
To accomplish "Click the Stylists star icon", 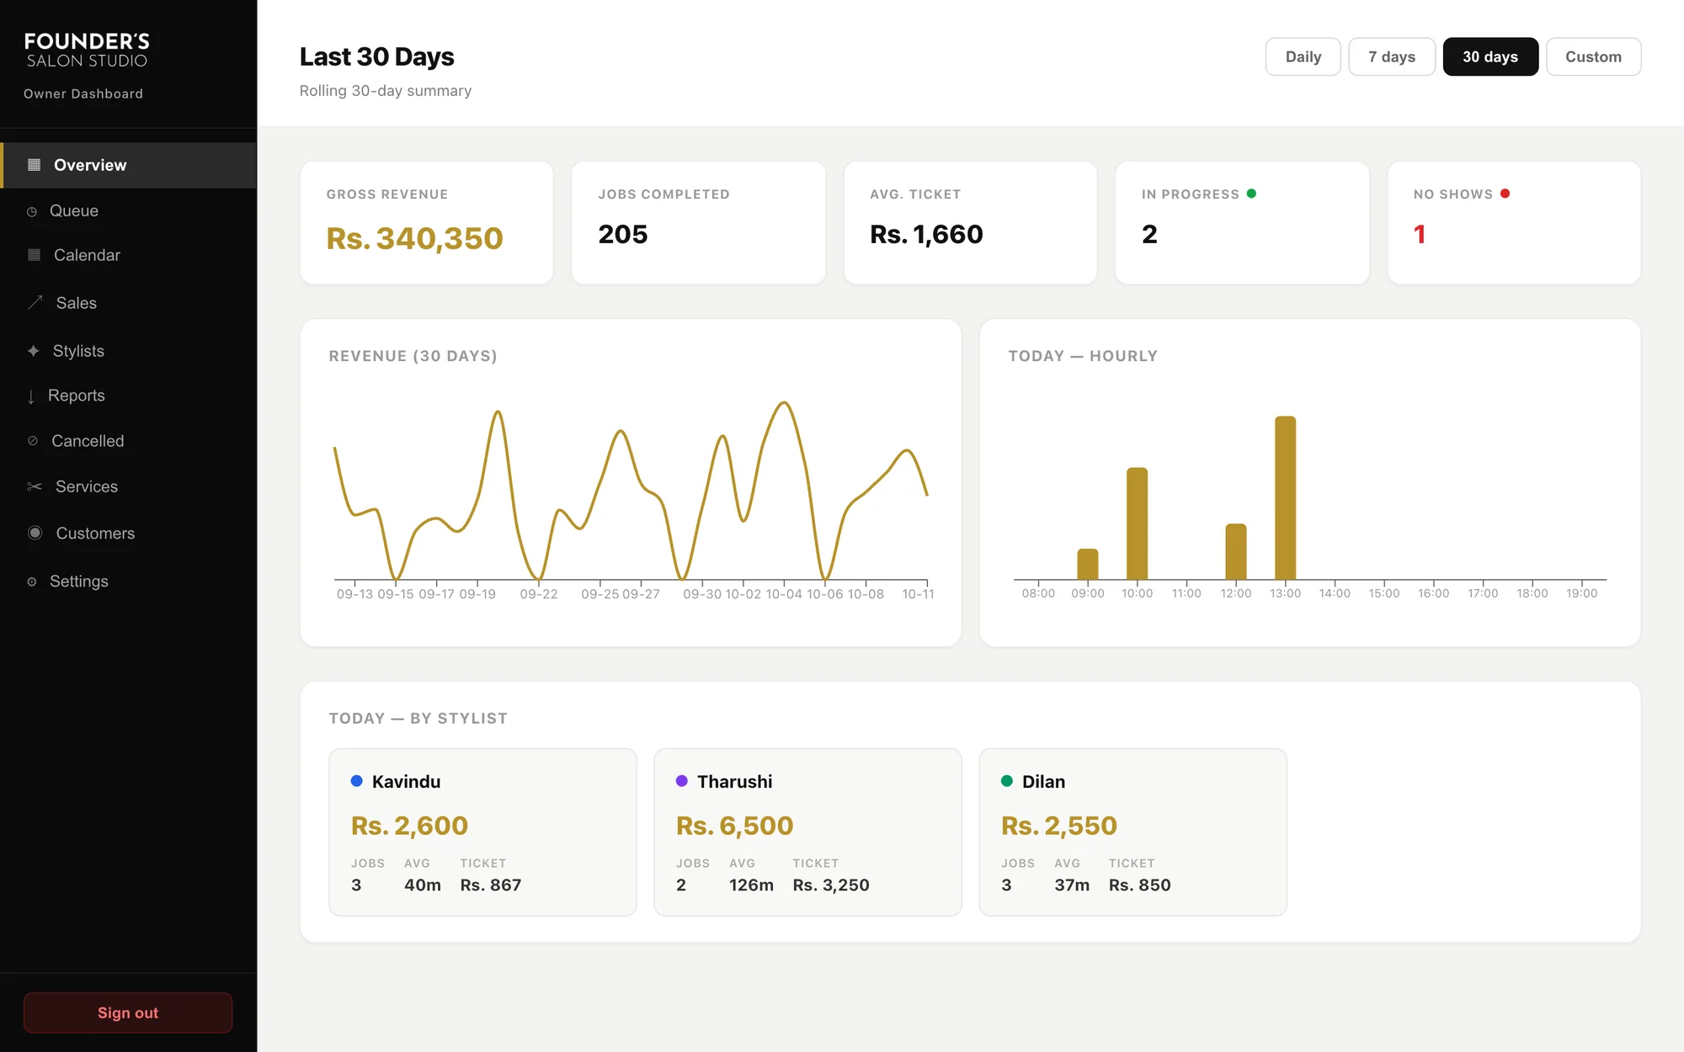I will click(x=34, y=351).
